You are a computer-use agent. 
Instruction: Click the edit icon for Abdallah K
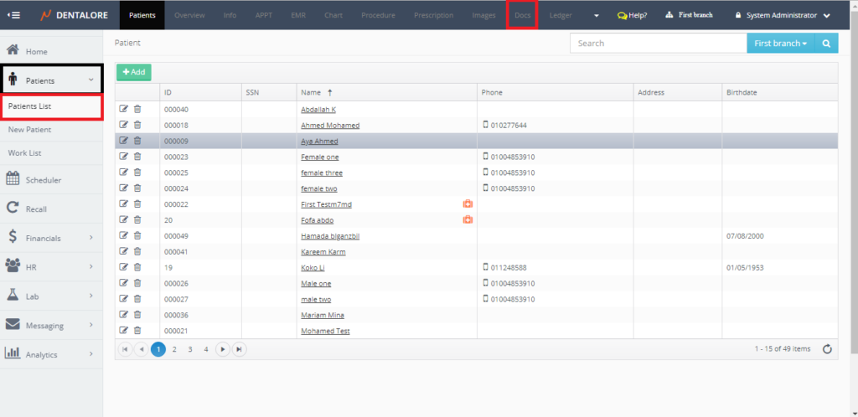(124, 109)
